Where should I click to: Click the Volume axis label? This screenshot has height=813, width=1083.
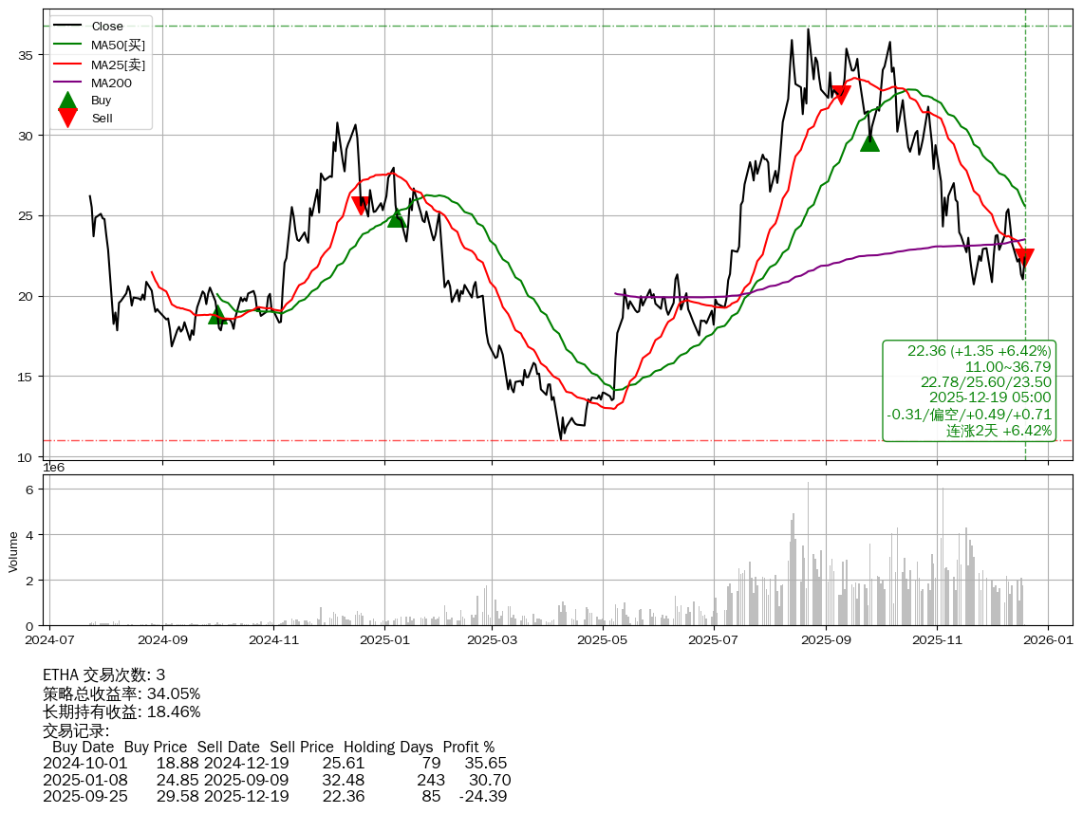[13, 551]
